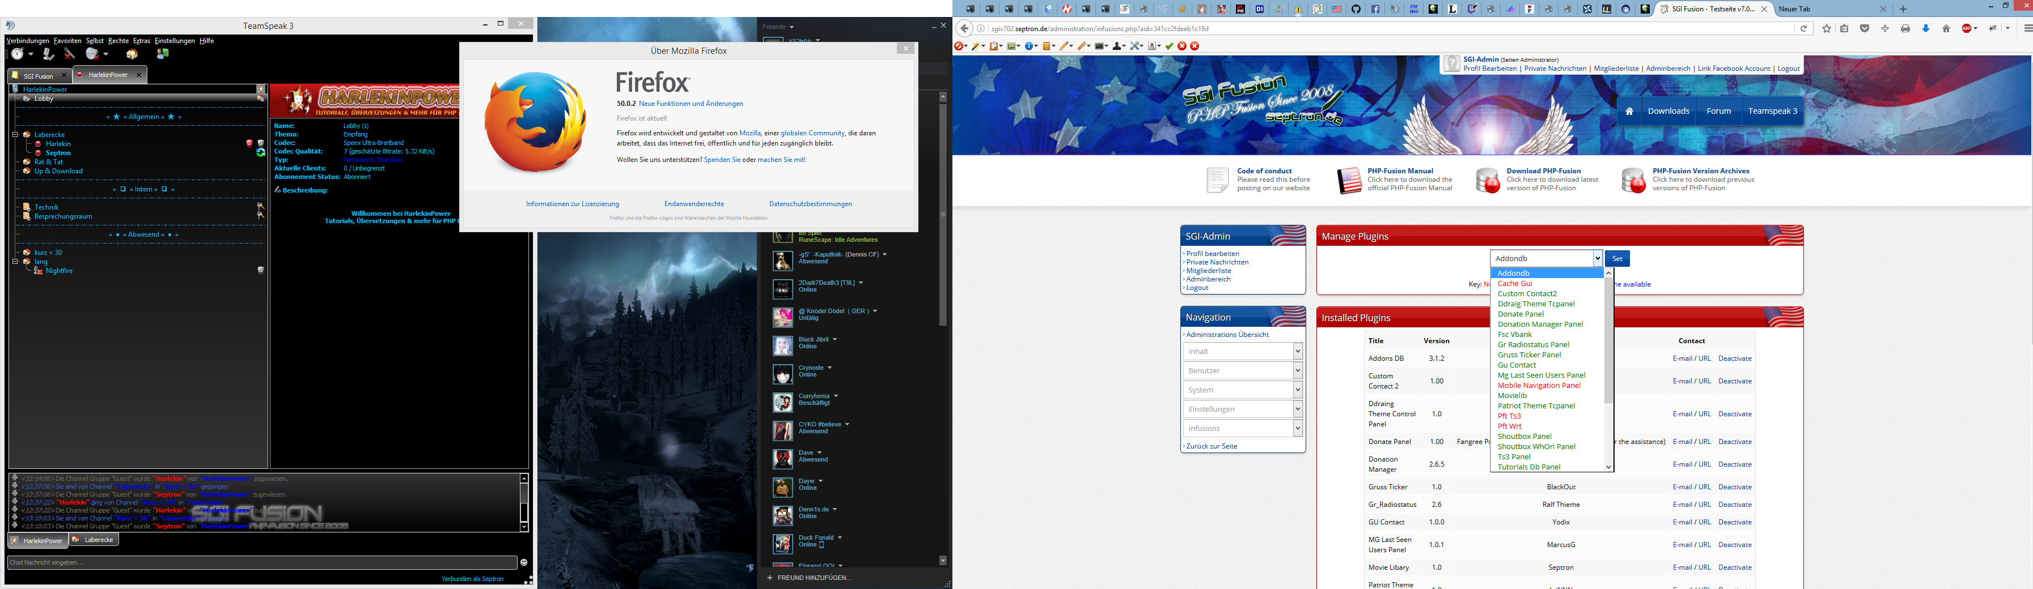
Task: Select Besprechungsraum channel
Action: click(x=63, y=216)
